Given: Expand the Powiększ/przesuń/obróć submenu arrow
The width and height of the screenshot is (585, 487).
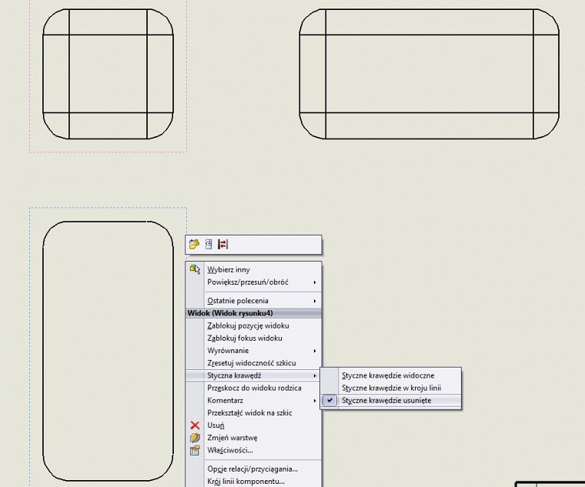Looking at the screenshot, I should coord(315,282).
